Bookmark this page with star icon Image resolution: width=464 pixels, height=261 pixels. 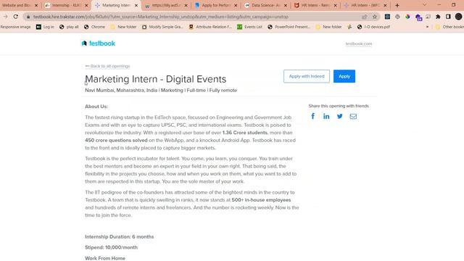(x=375, y=17)
